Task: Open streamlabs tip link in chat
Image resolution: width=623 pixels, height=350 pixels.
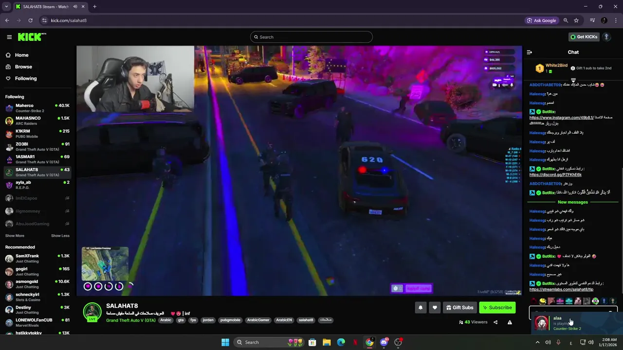Action: point(561,289)
